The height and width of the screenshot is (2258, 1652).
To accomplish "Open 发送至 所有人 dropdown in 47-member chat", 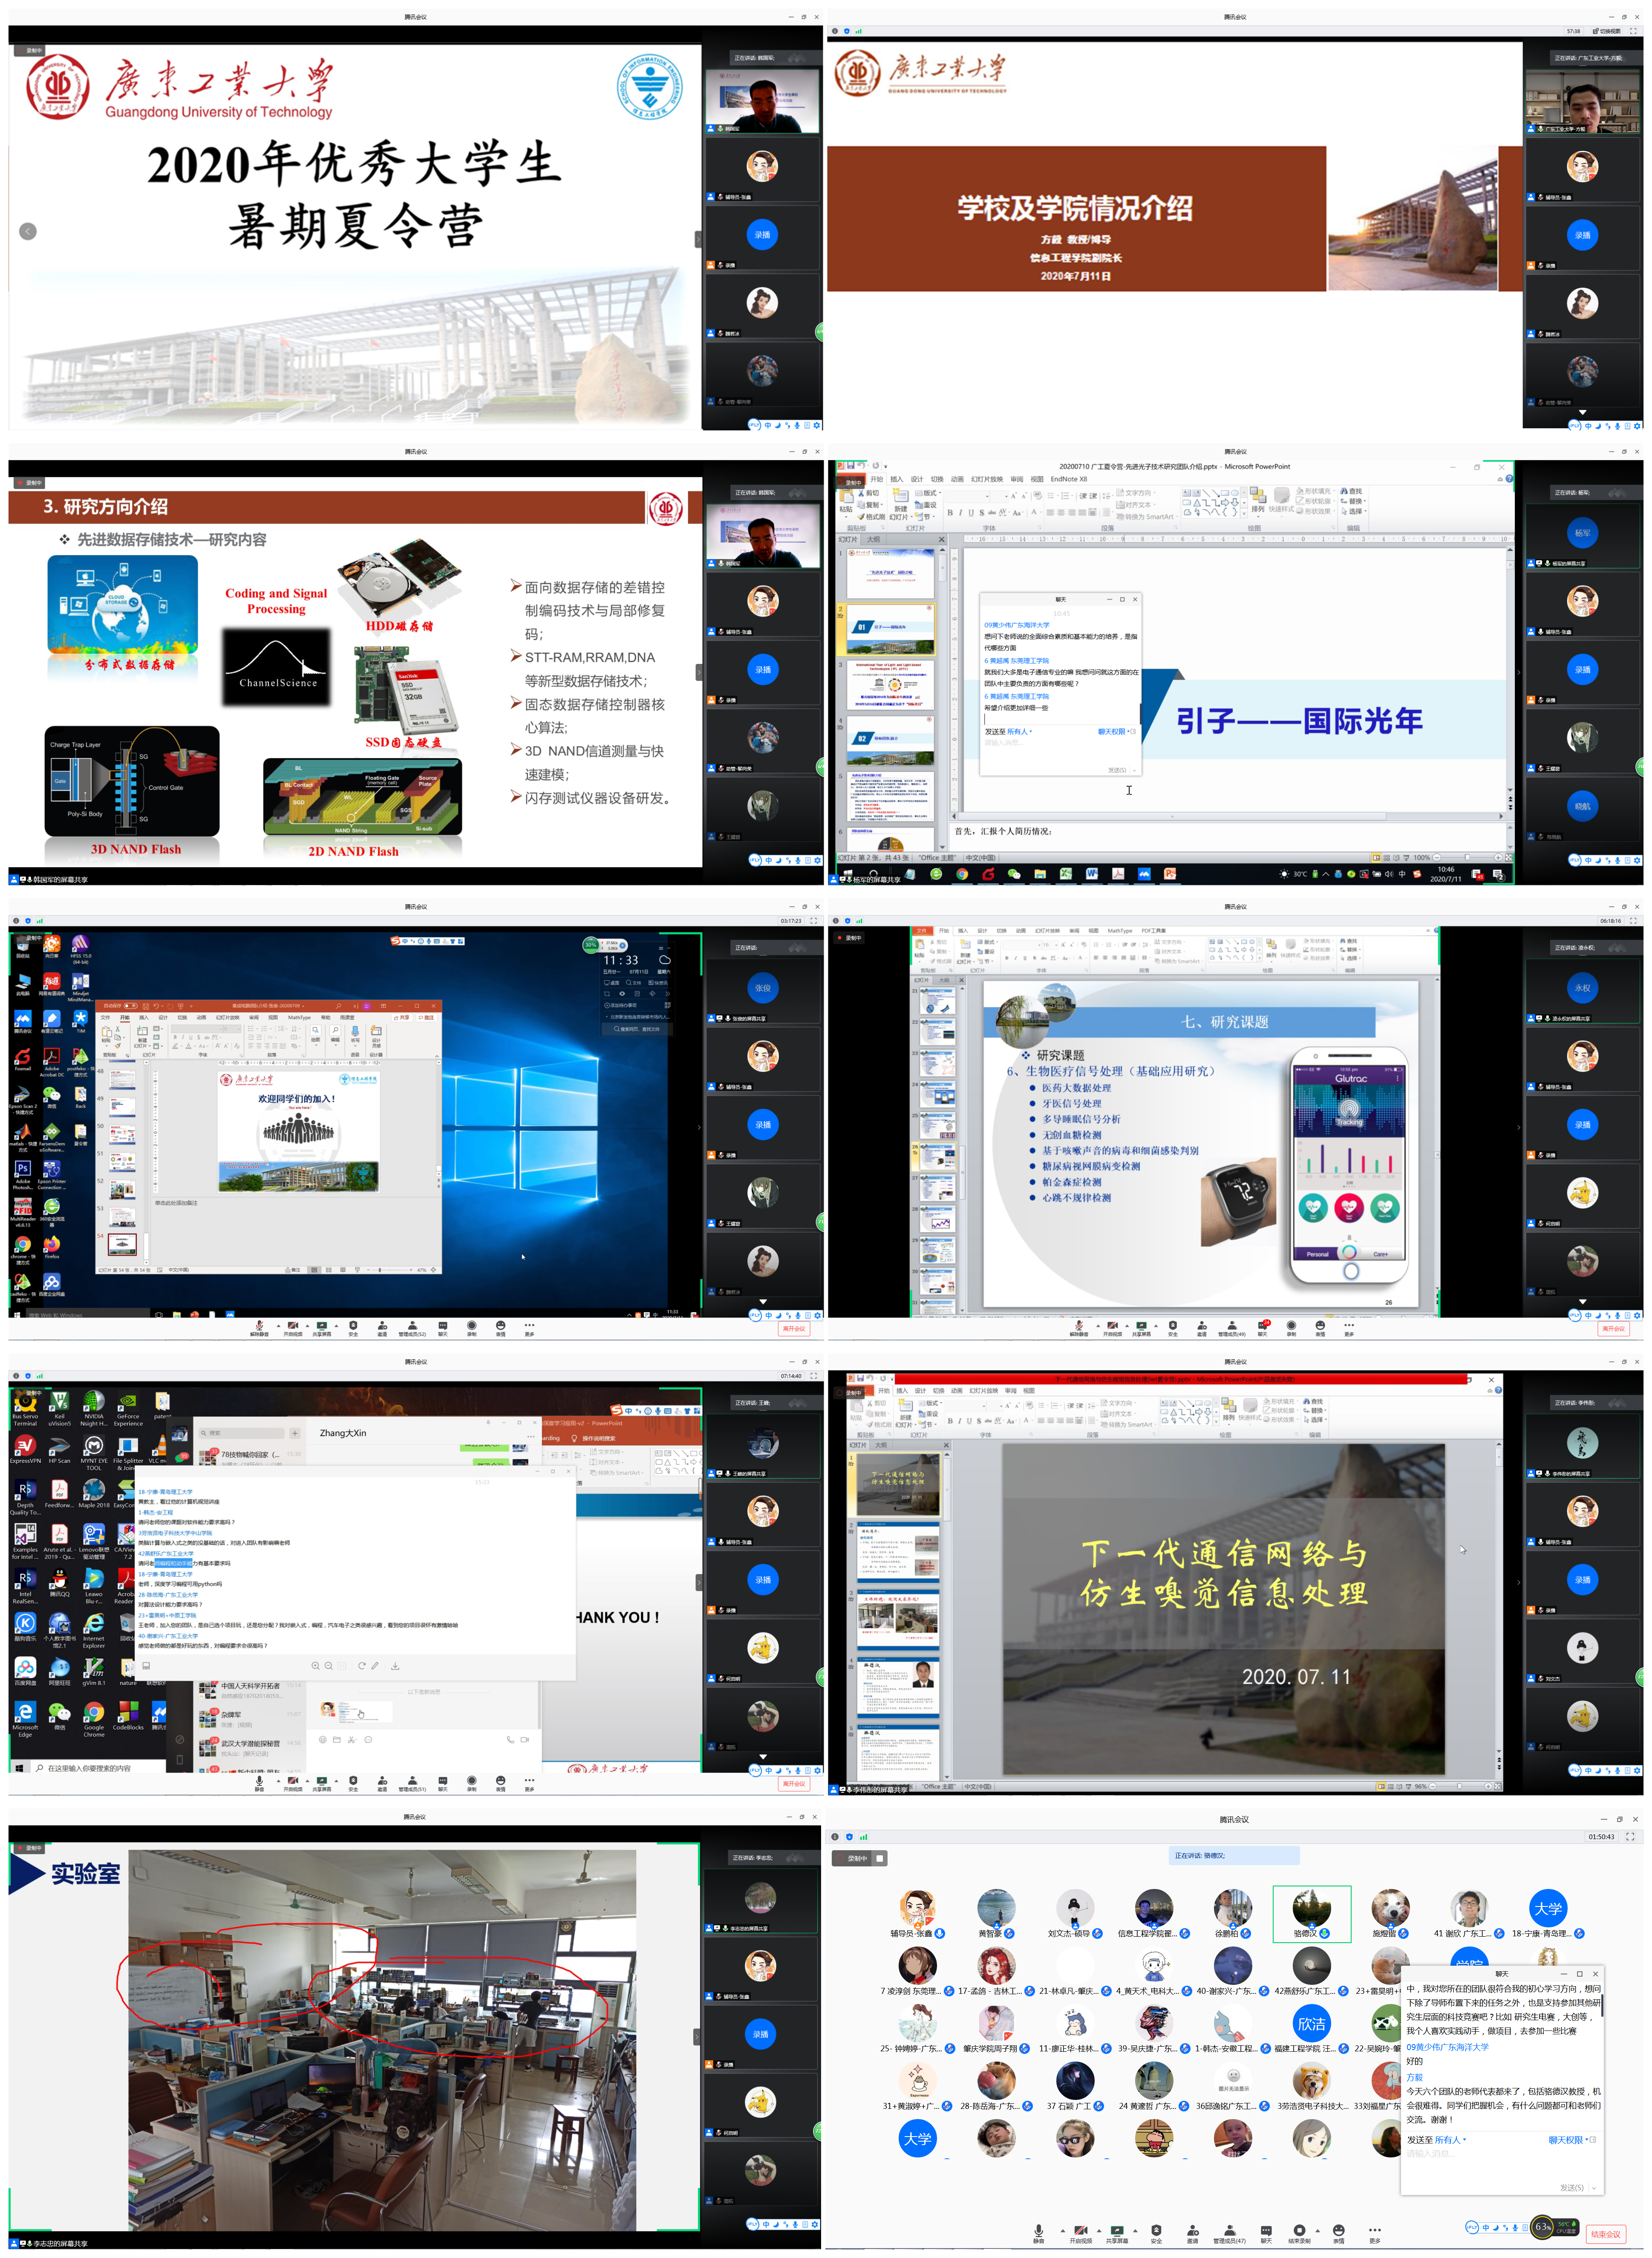I will point(1437,2140).
